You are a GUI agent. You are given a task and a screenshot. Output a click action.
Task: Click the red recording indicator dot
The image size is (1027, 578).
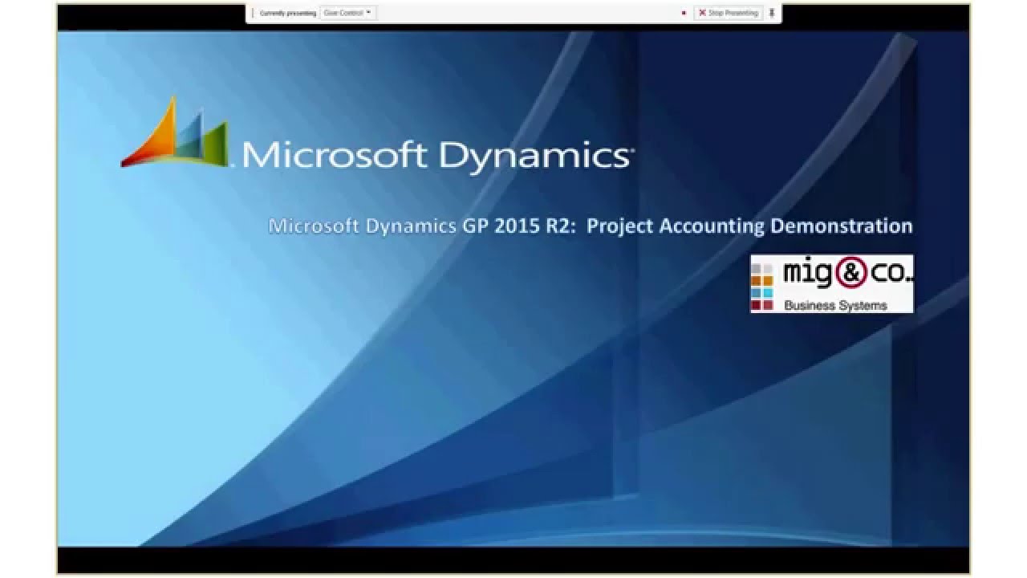click(x=684, y=13)
